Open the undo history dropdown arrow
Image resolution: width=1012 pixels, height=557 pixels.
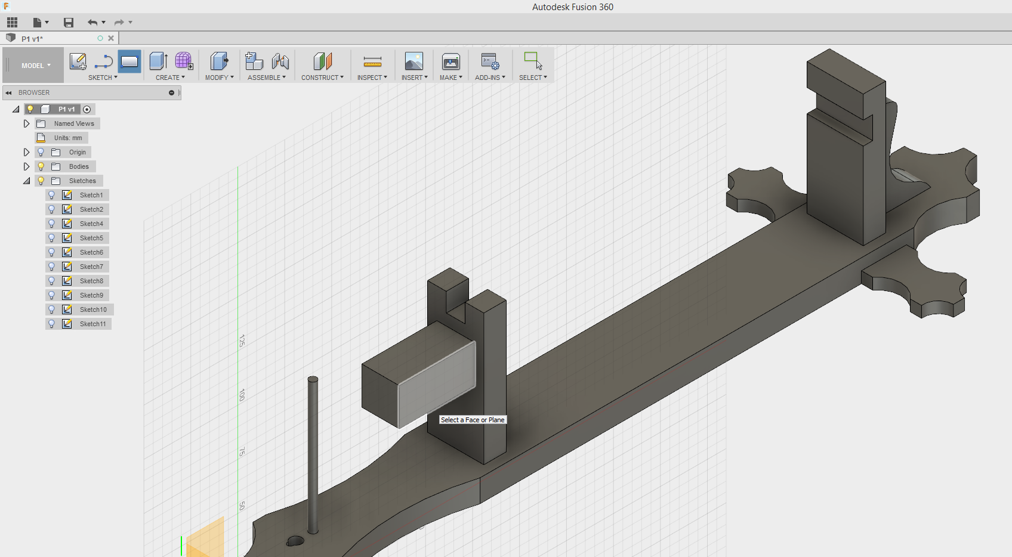tap(104, 23)
